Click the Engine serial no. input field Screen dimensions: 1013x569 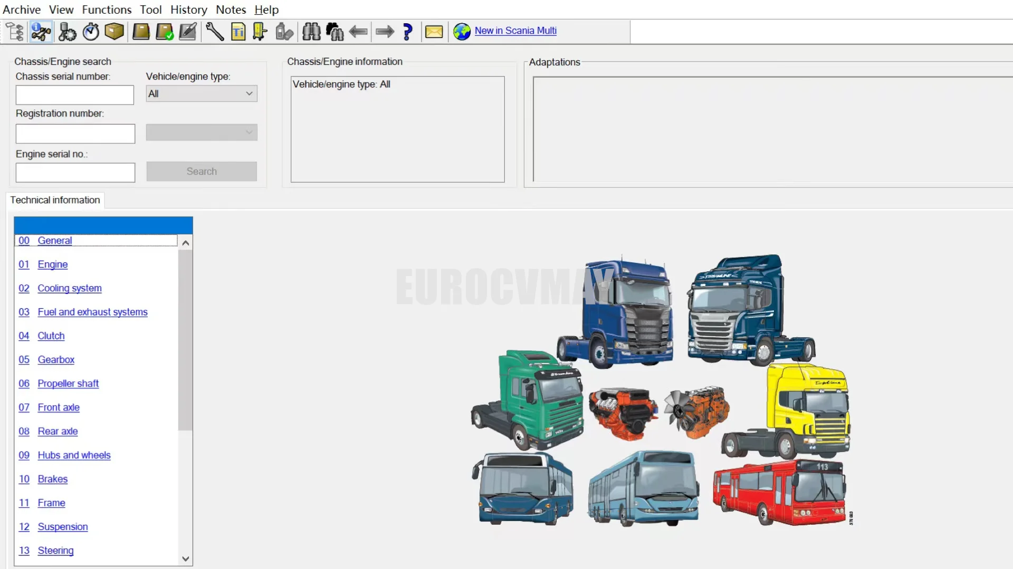(x=75, y=173)
